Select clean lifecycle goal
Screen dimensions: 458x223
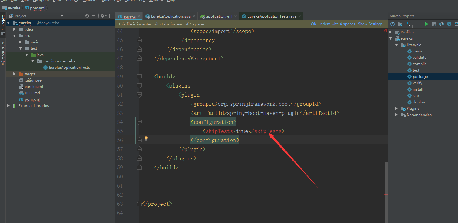click(x=417, y=51)
